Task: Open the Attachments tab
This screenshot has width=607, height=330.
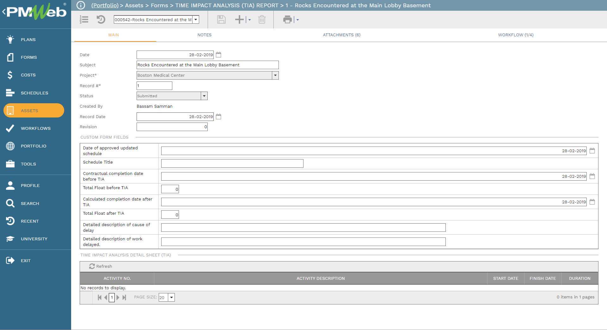Action: pos(342,35)
